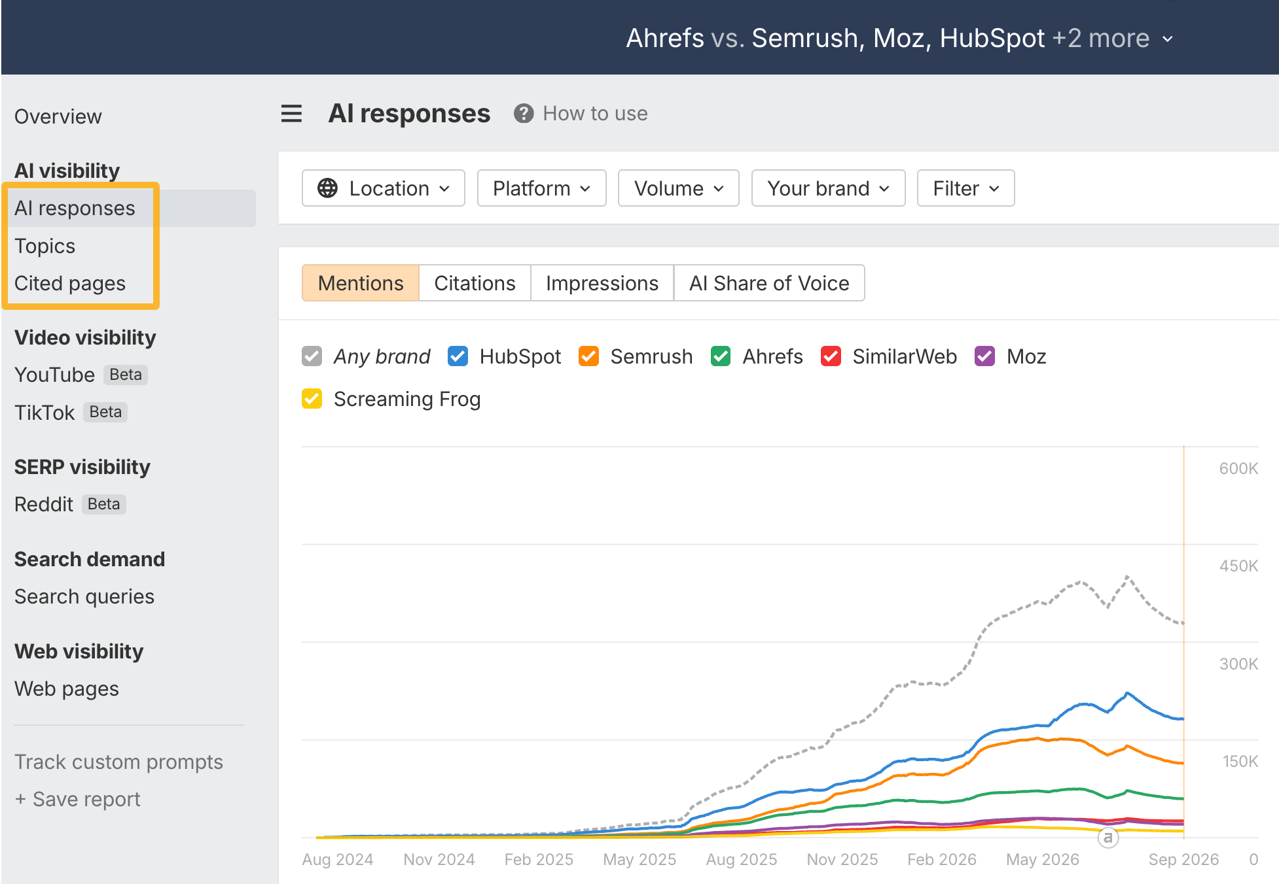Click the 450K y-axis label
The width and height of the screenshot is (1279, 884).
1238,566
